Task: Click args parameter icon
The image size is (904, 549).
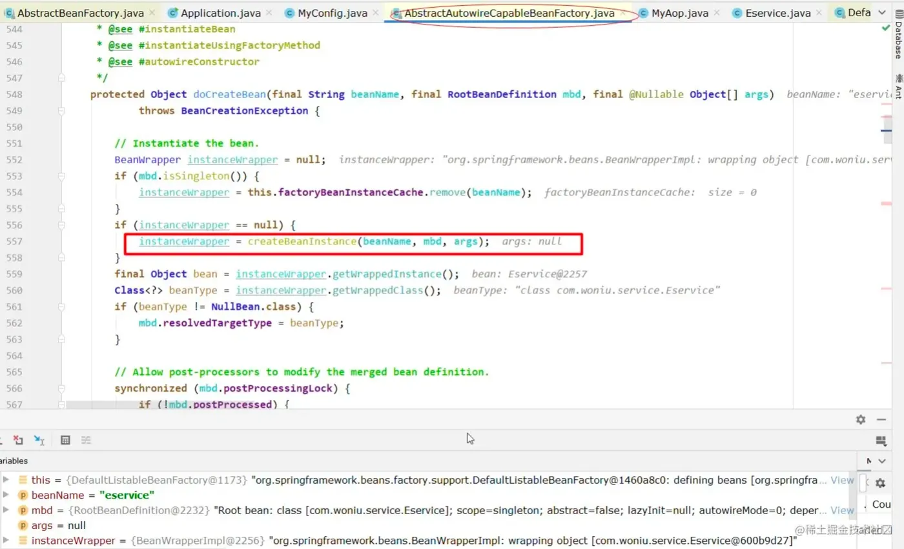Action: tap(23, 525)
